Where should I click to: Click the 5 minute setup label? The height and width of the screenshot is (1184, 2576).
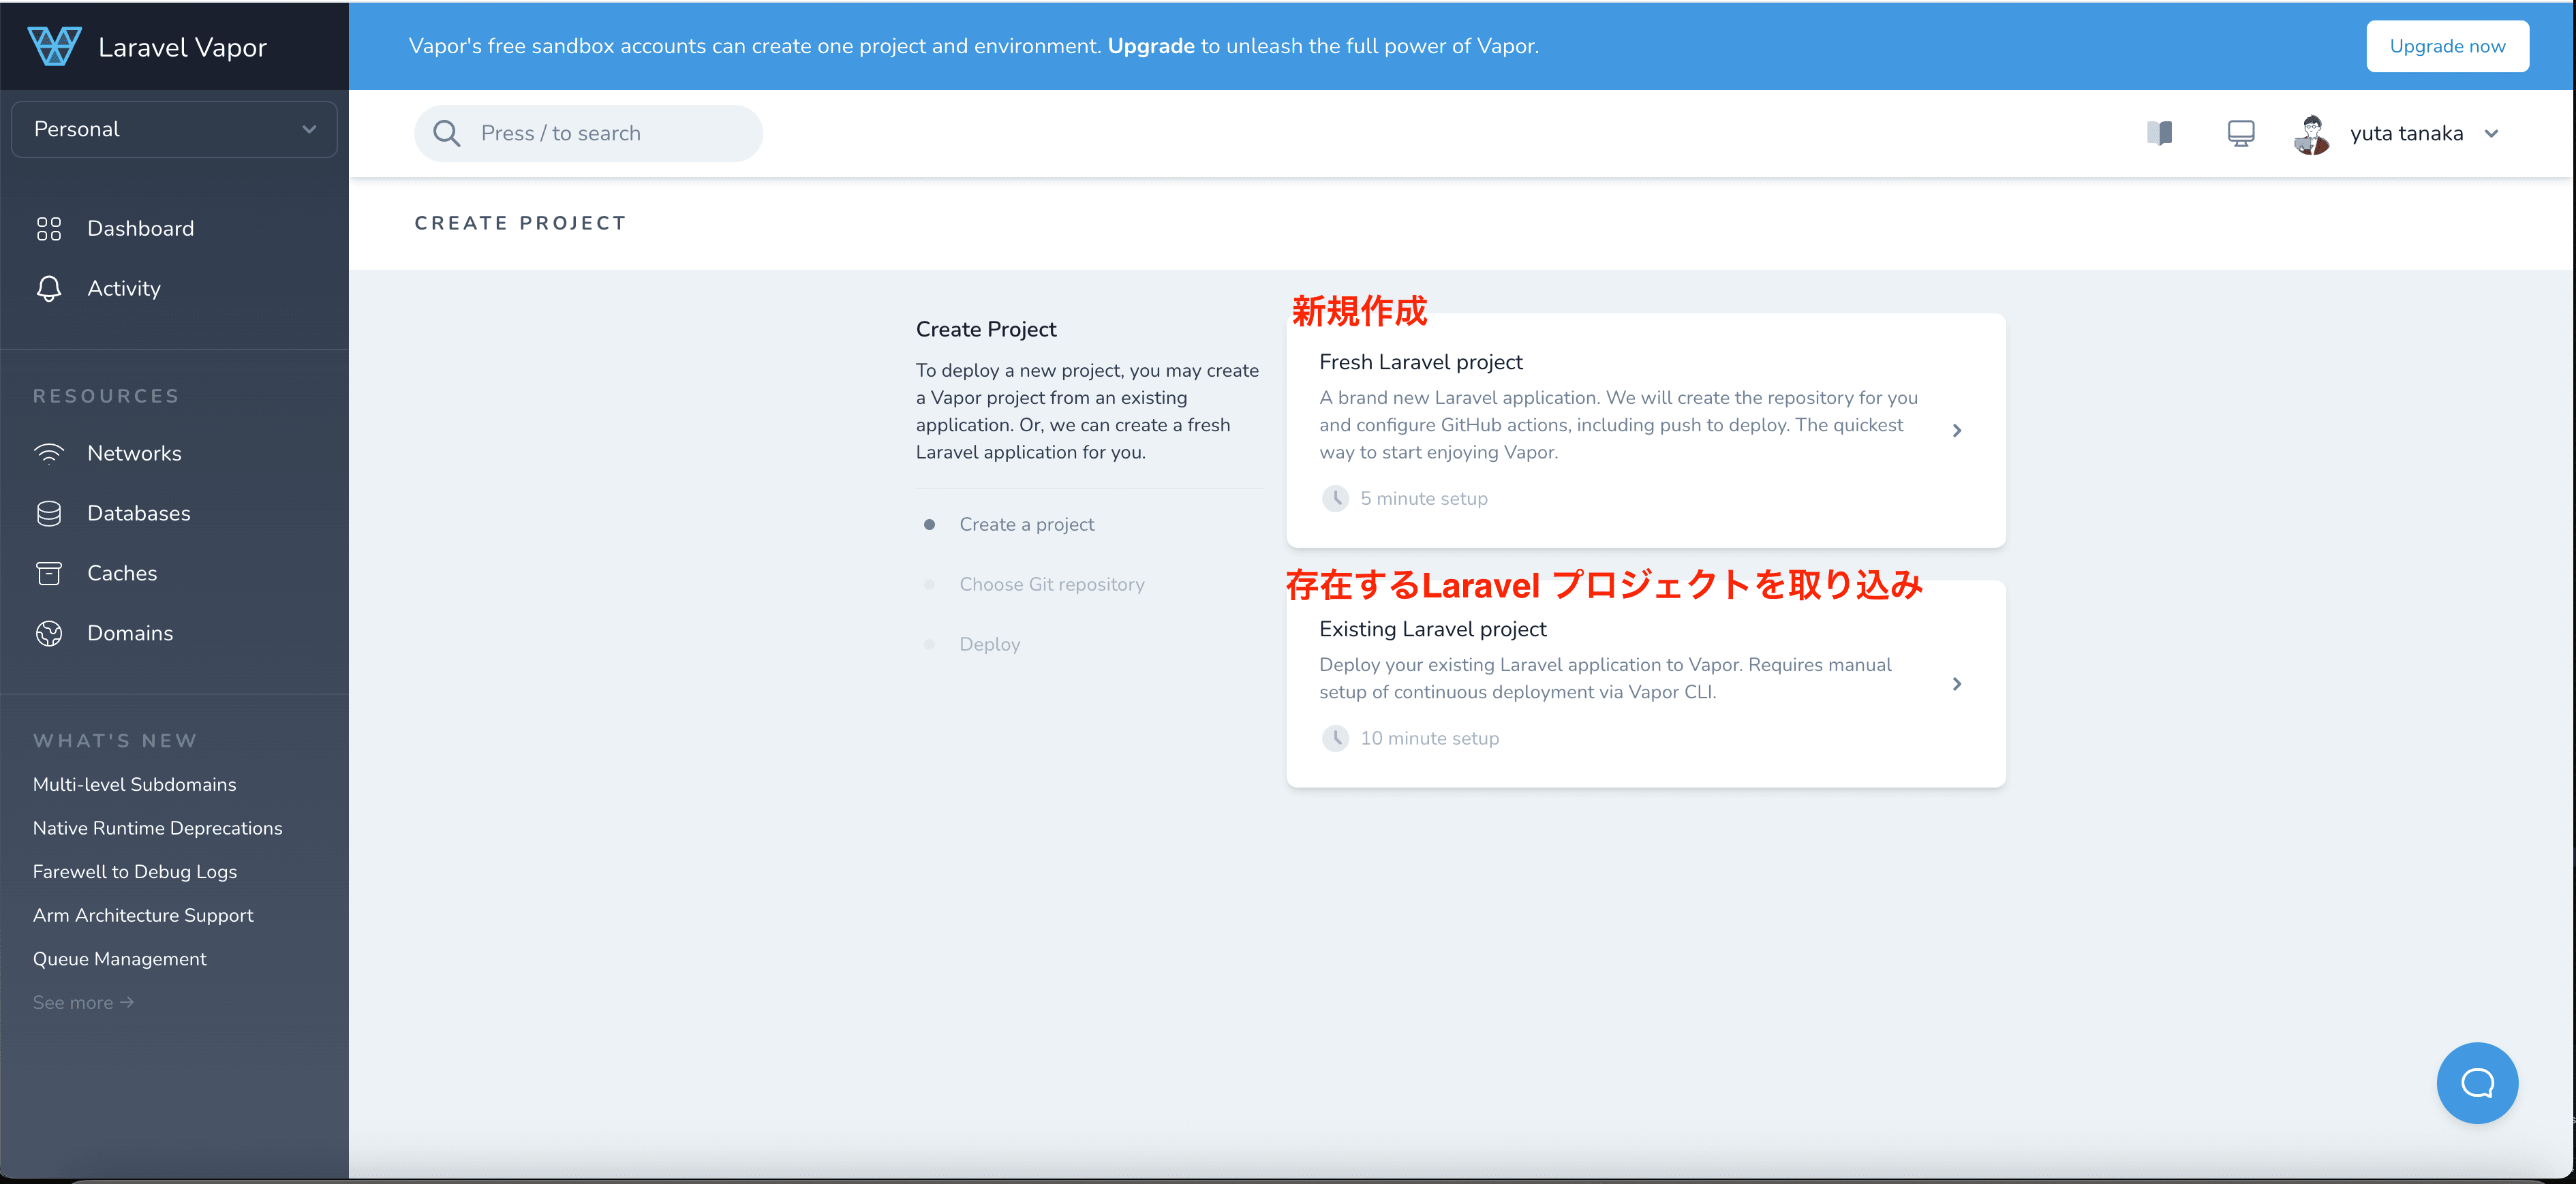coord(1423,498)
